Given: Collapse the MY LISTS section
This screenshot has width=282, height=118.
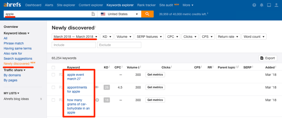Looking at the screenshot, I should coord(12,93).
